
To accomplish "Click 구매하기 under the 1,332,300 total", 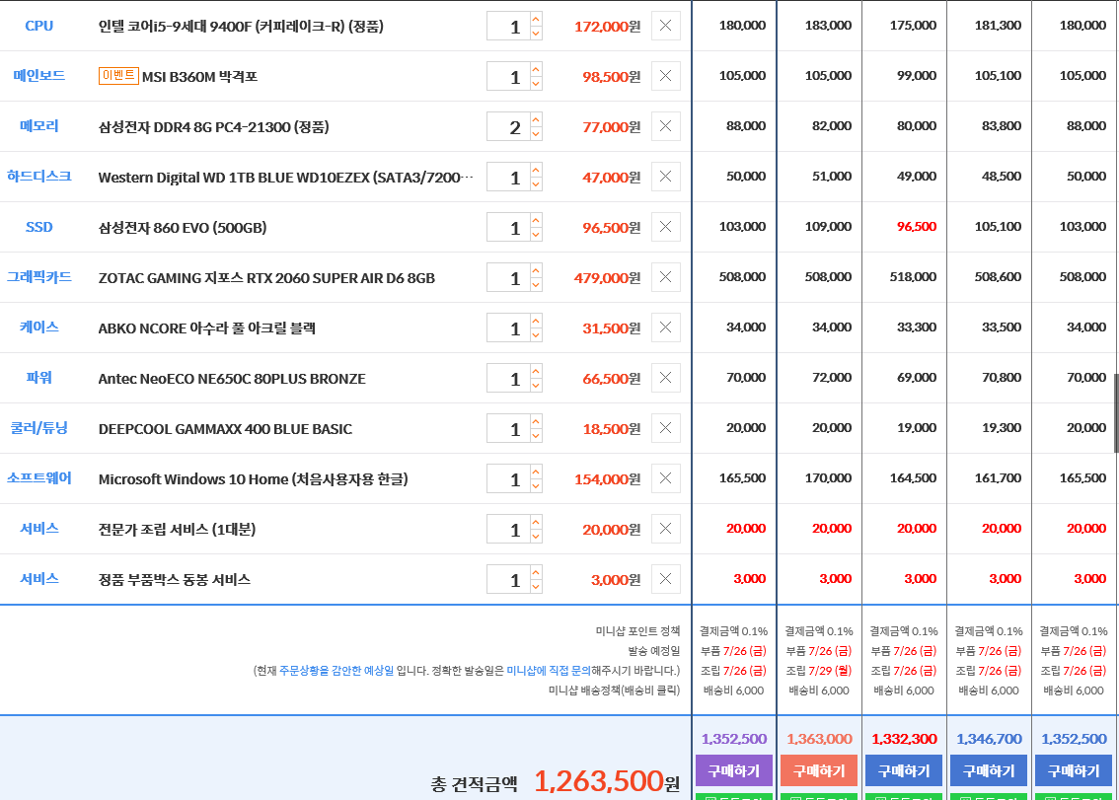I will [x=904, y=770].
